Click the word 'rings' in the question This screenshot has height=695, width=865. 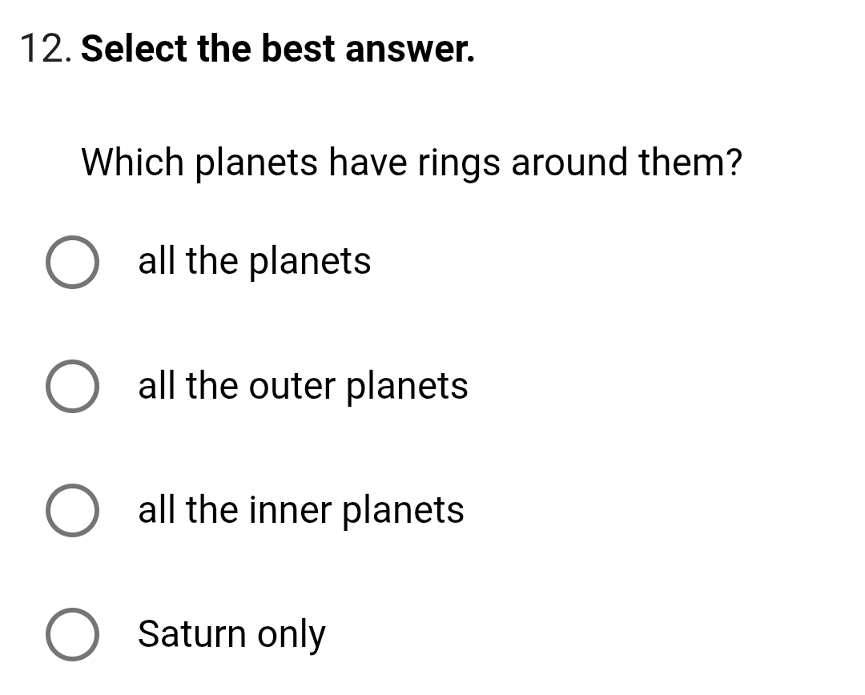(457, 165)
